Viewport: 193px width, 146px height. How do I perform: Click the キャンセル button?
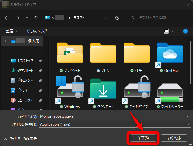[174, 138]
